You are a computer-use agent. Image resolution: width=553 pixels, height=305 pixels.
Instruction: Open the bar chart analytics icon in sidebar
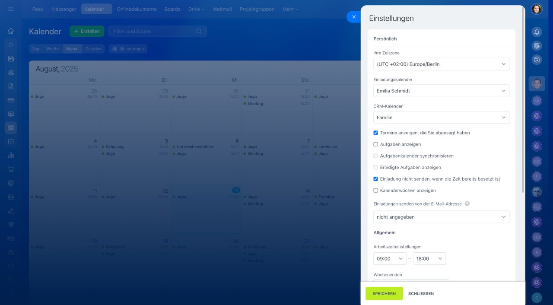[11, 155]
